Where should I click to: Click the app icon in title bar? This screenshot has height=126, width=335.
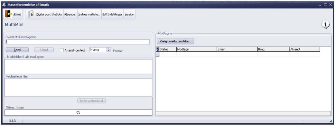point(4,4)
